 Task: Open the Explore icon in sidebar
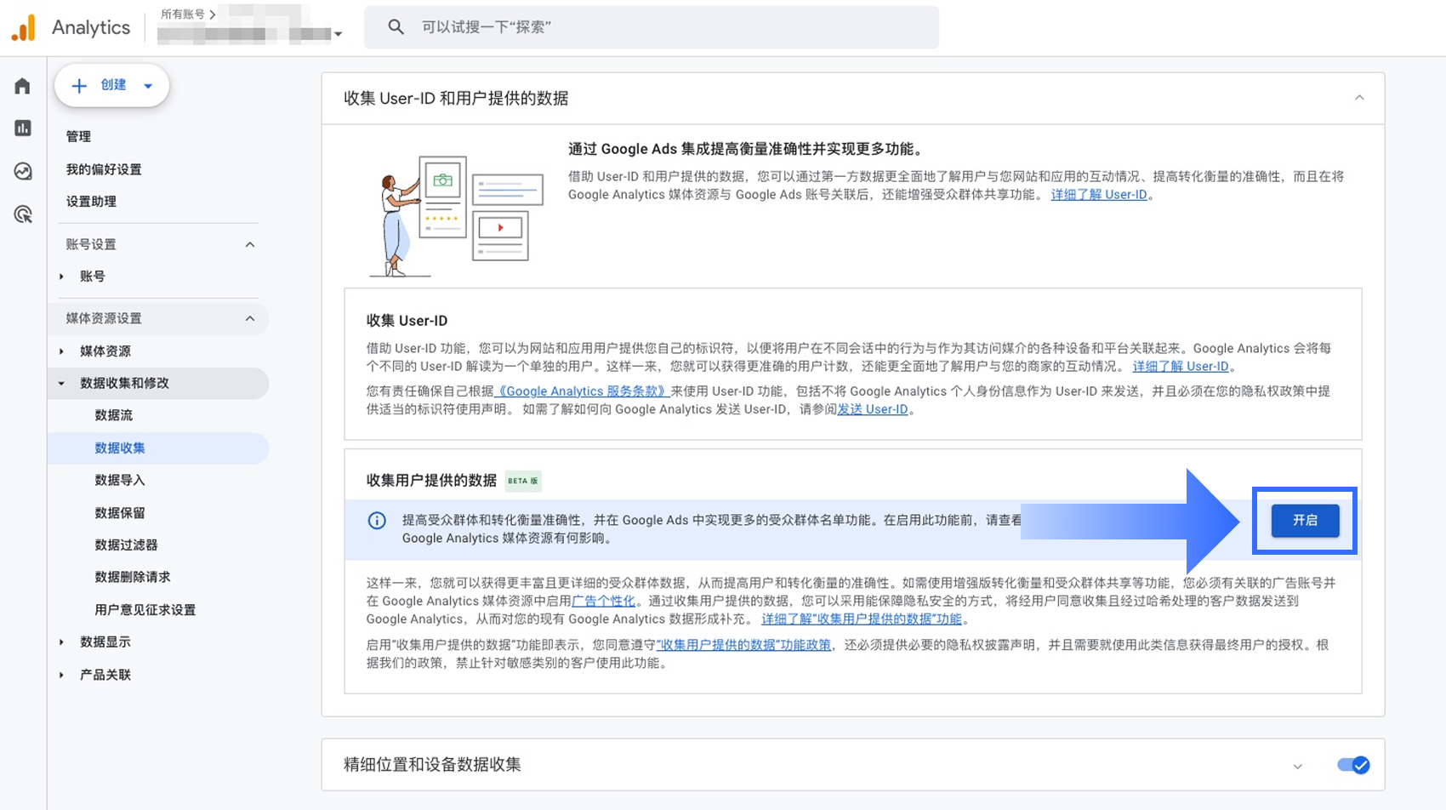tap(23, 171)
